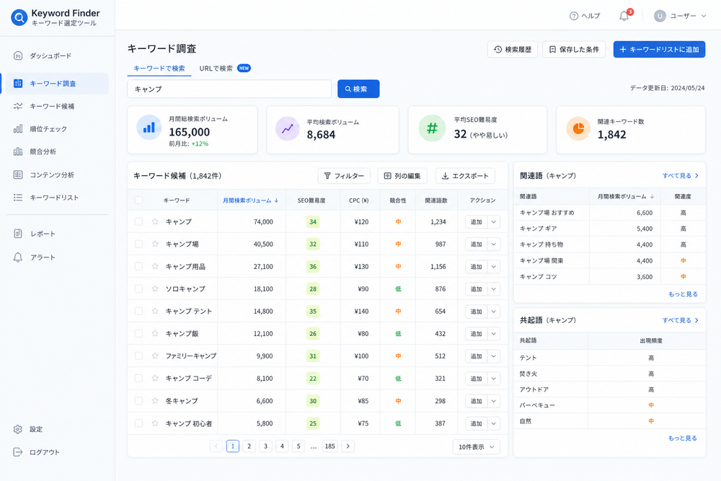Click the 順位チェック bar chart icon

pos(18,129)
